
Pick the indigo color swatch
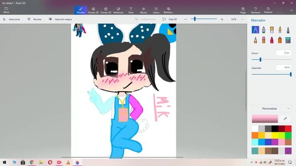[x=268, y=142]
